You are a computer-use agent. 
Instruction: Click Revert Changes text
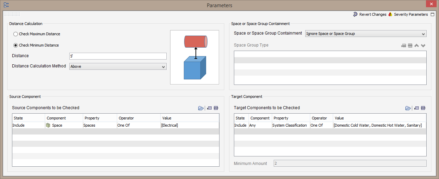(373, 14)
